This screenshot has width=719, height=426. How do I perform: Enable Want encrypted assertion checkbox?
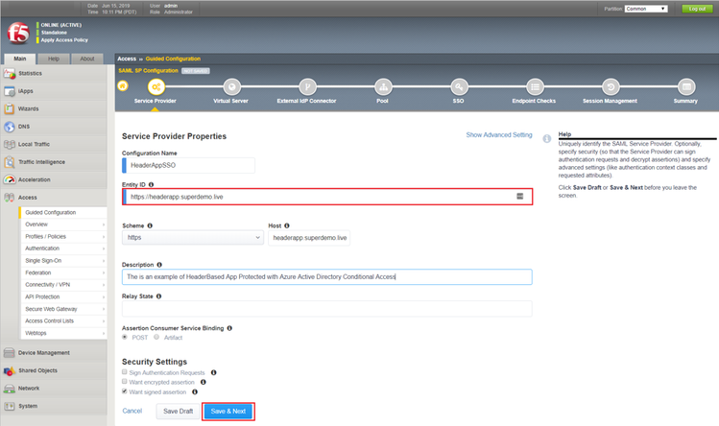click(x=124, y=382)
